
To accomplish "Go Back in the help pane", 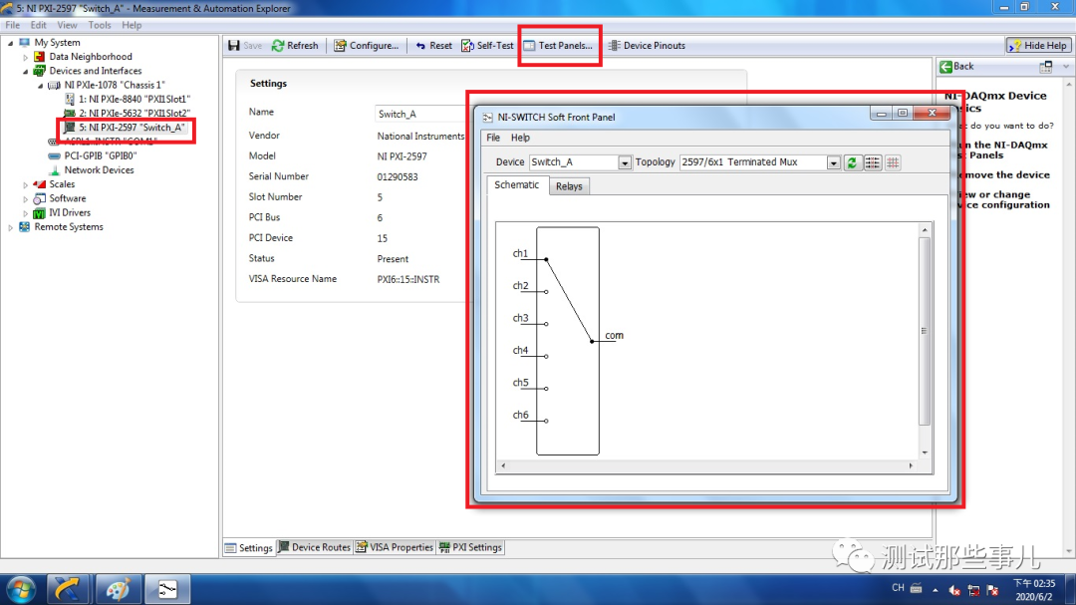I will pos(956,67).
